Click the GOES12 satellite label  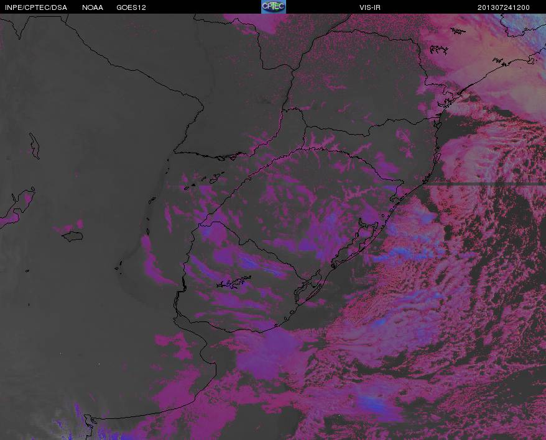point(131,7)
